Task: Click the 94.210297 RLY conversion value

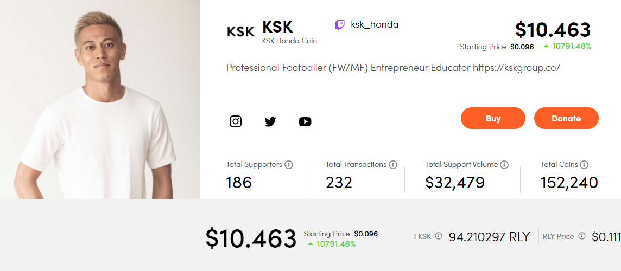Action: coord(489,237)
